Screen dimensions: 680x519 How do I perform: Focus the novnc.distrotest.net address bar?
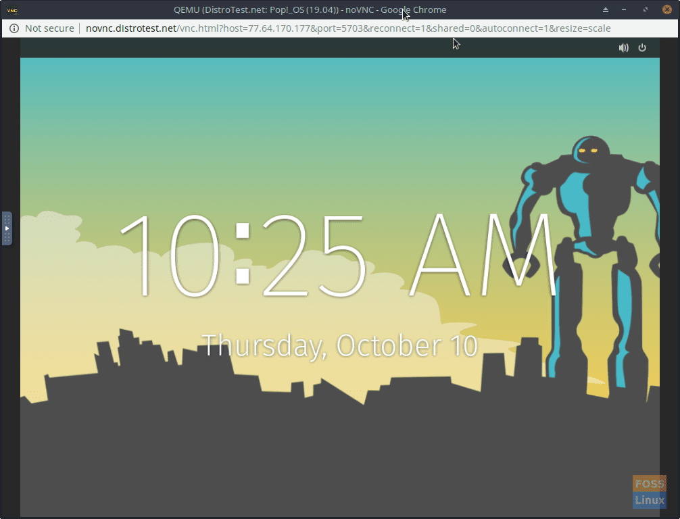(348, 28)
